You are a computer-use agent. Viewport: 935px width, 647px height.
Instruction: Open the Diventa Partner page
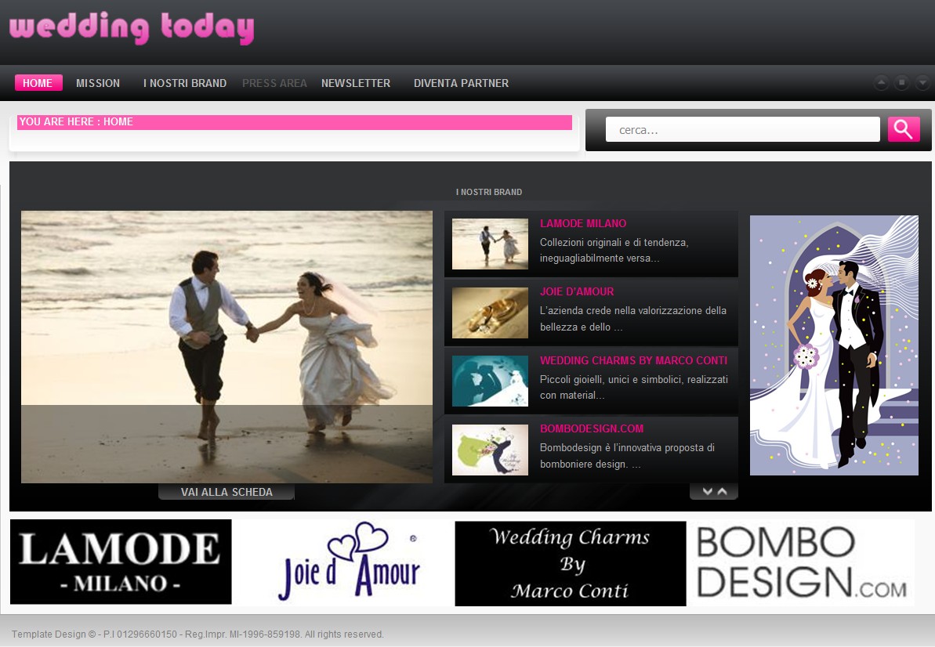461,83
